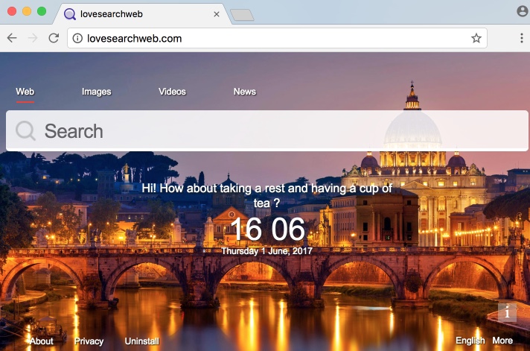Minimize the window with yellow button
Viewport: 530px width, 351px height.
coord(27,11)
